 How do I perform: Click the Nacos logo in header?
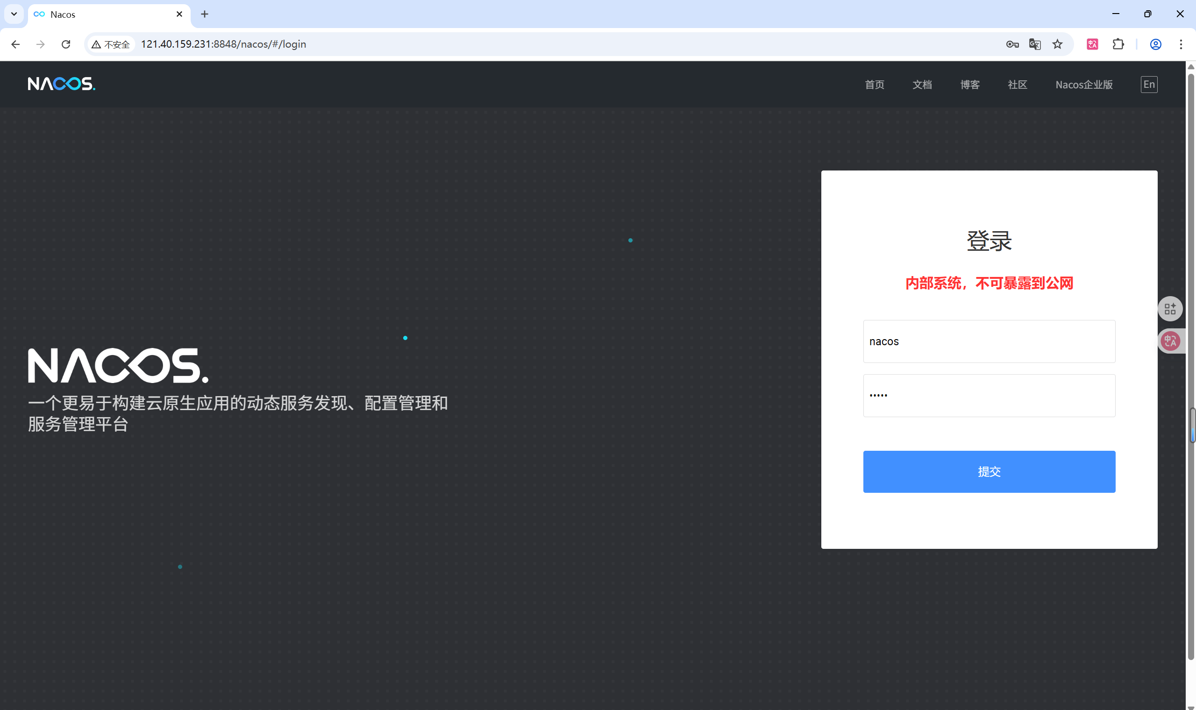click(x=61, y=84)
